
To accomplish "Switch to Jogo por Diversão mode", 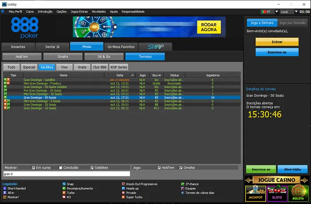I will (292, 23).
